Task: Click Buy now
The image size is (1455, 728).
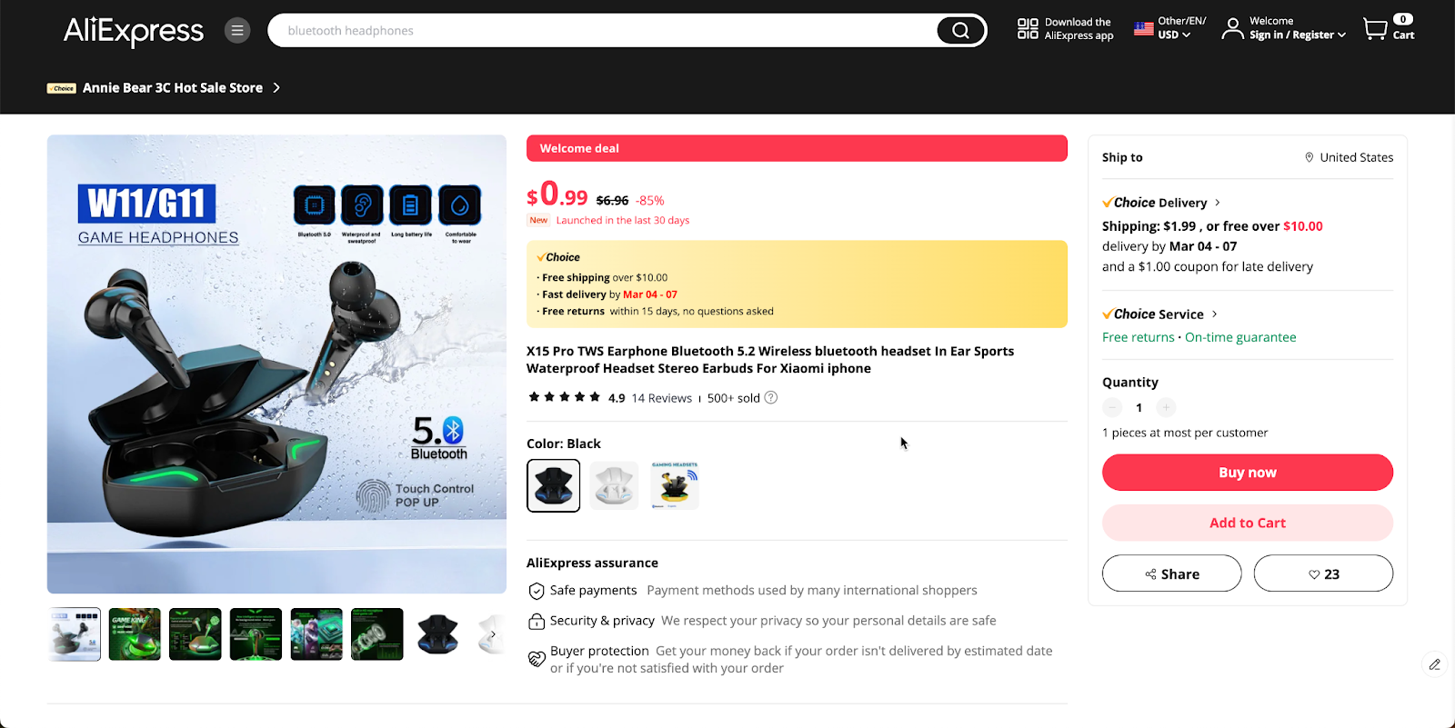Action: tap(1248, 473)
